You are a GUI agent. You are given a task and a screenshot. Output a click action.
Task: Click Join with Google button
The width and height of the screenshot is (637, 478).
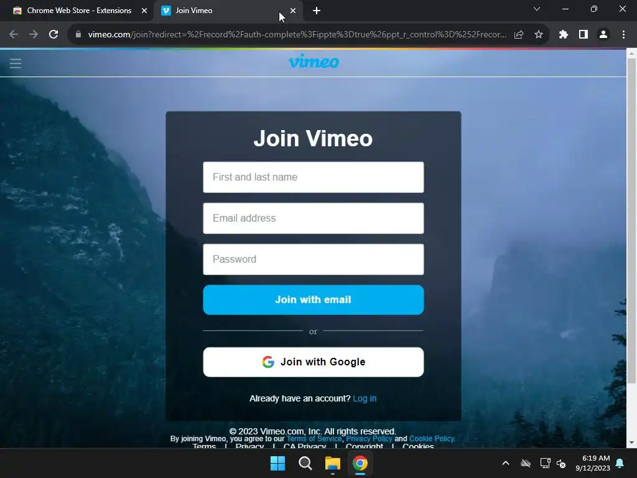click(314, 362)
